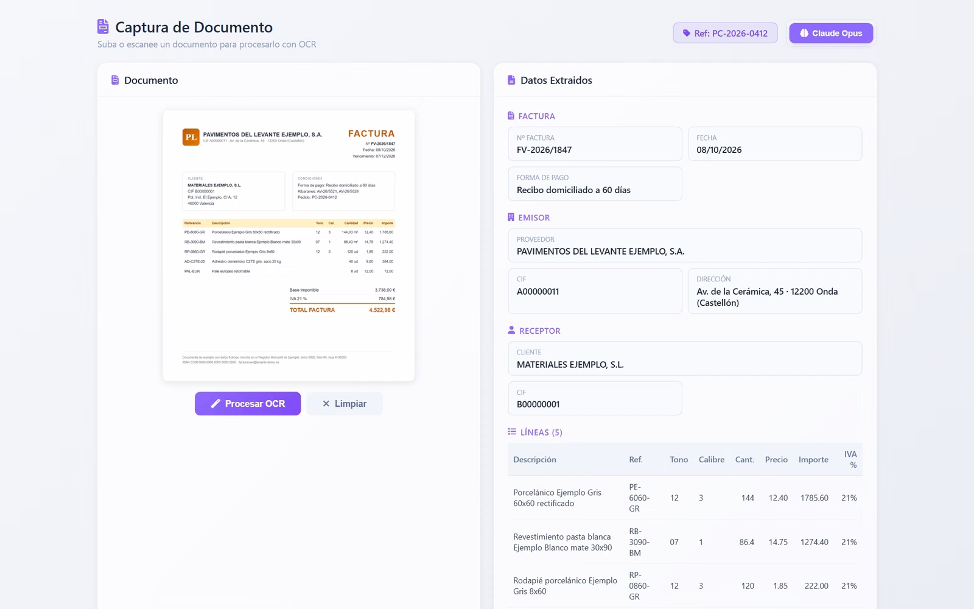Click the Calibre column header
The height and width of the screenshot is (609, 974).
pos(712,460)
